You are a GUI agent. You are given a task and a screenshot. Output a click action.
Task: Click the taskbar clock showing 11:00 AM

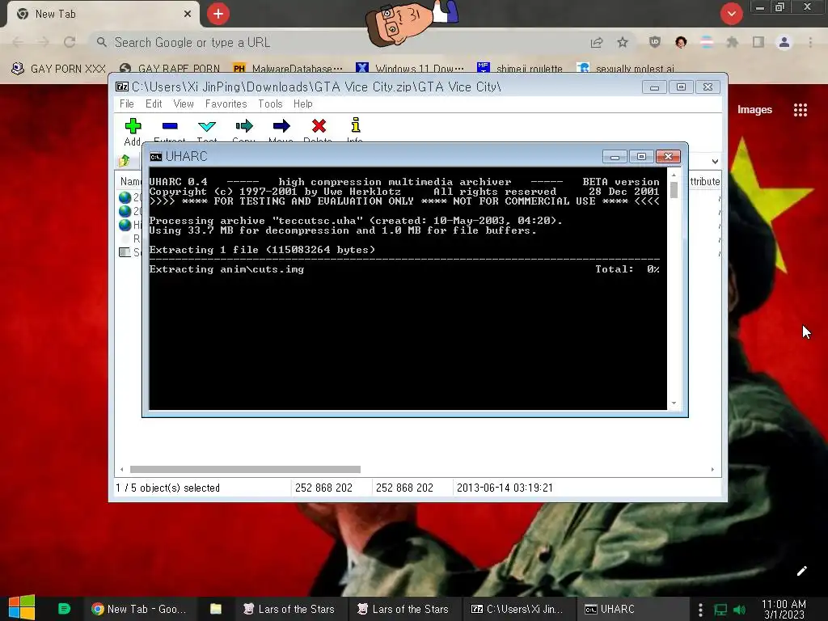coord(784,609)
